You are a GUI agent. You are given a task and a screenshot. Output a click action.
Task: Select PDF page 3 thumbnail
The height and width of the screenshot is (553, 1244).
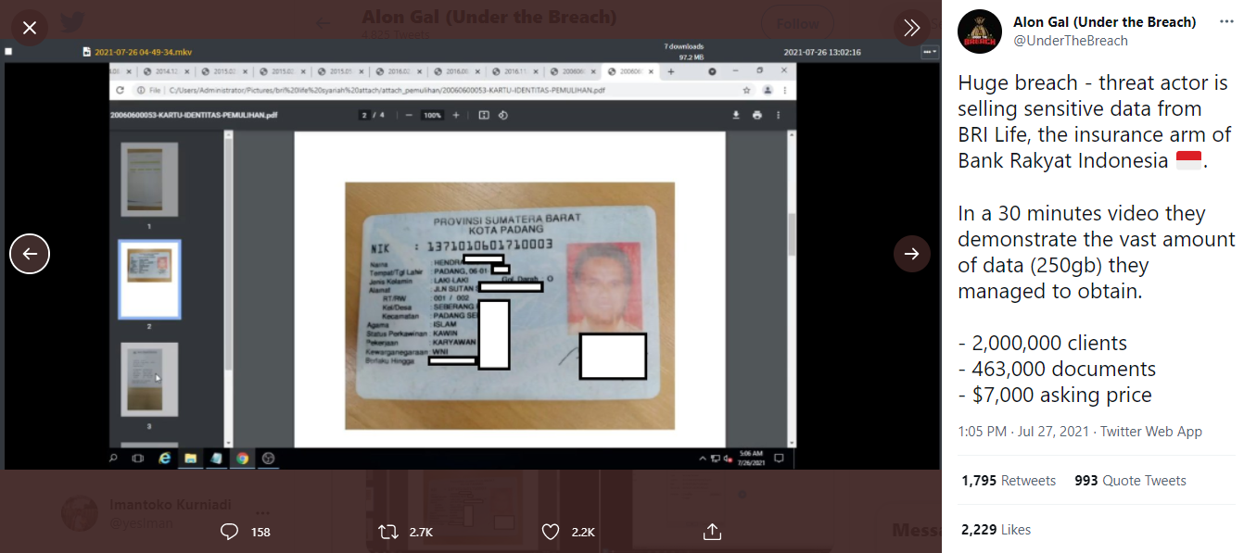(149, 380)
